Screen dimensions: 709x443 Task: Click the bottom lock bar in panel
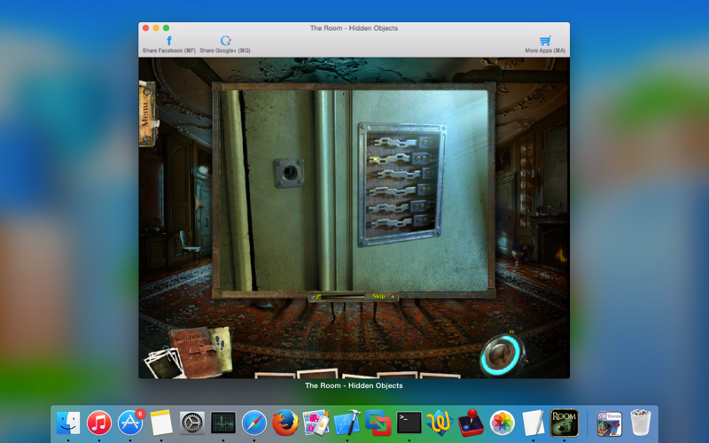click(391, 222)
